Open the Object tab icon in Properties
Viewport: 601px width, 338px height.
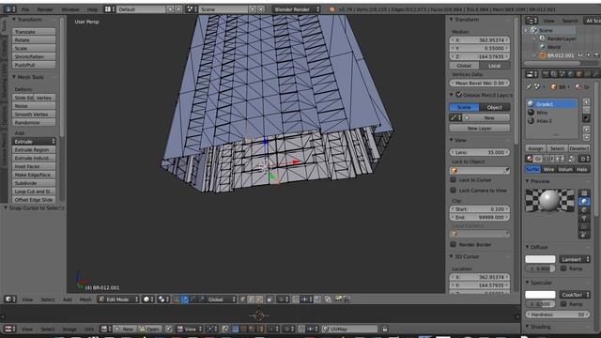[x=579, y=74]
